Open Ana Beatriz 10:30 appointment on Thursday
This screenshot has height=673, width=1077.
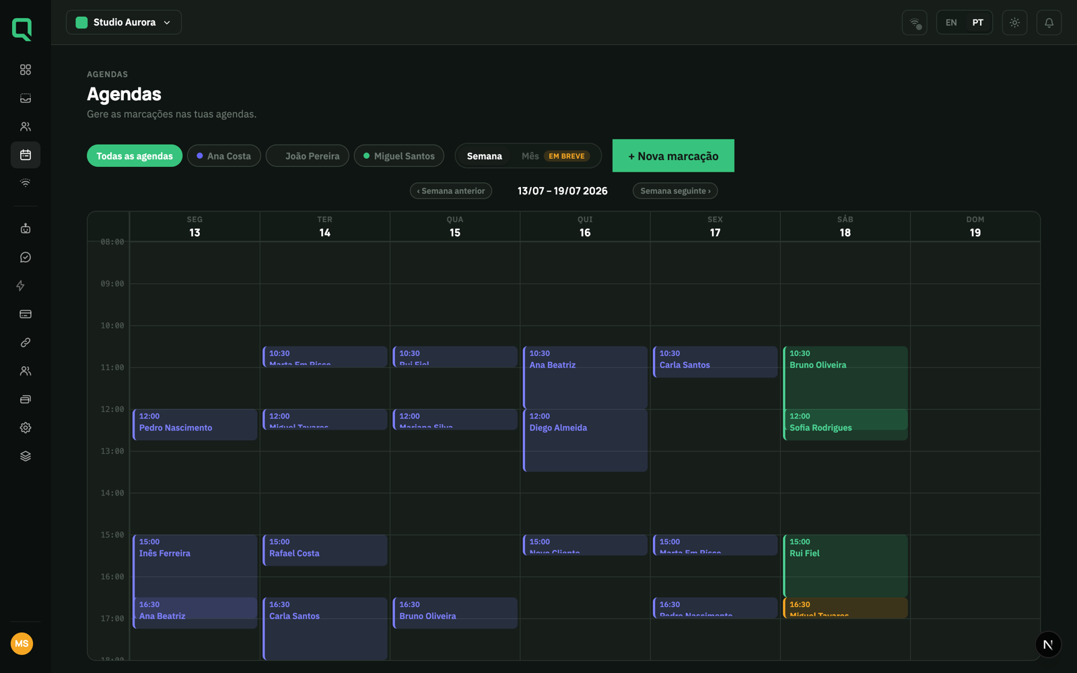click(x=586, y=378)
